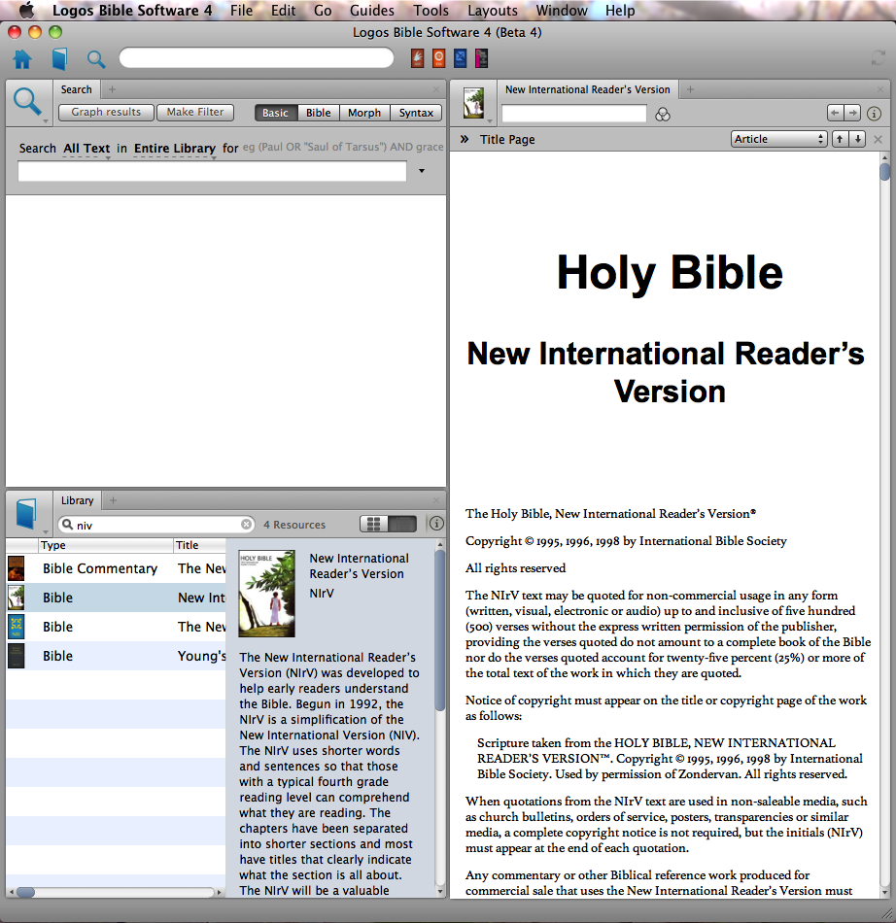The width and height of the screenshot is (896, 923).
Task: Open the orange shortcut book icon
Action: coord(438,58)
